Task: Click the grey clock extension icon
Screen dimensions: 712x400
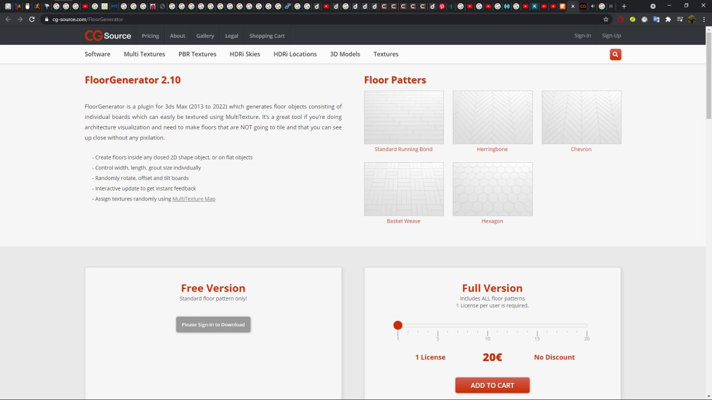Action: pos(644,19)
